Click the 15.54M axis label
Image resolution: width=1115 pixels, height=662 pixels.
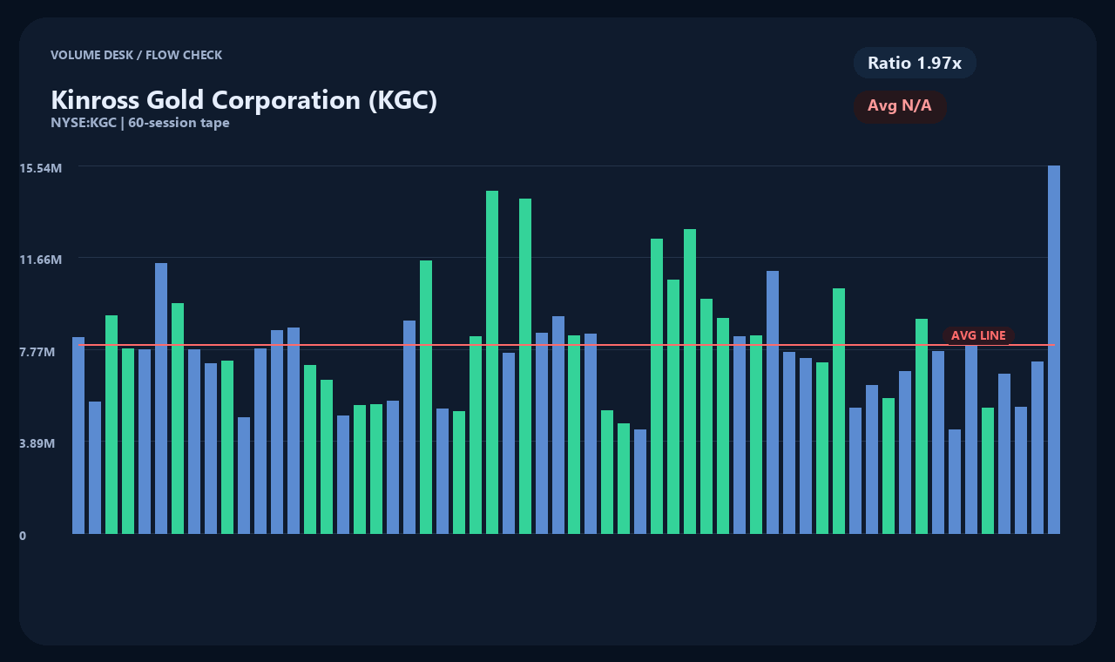40,167
